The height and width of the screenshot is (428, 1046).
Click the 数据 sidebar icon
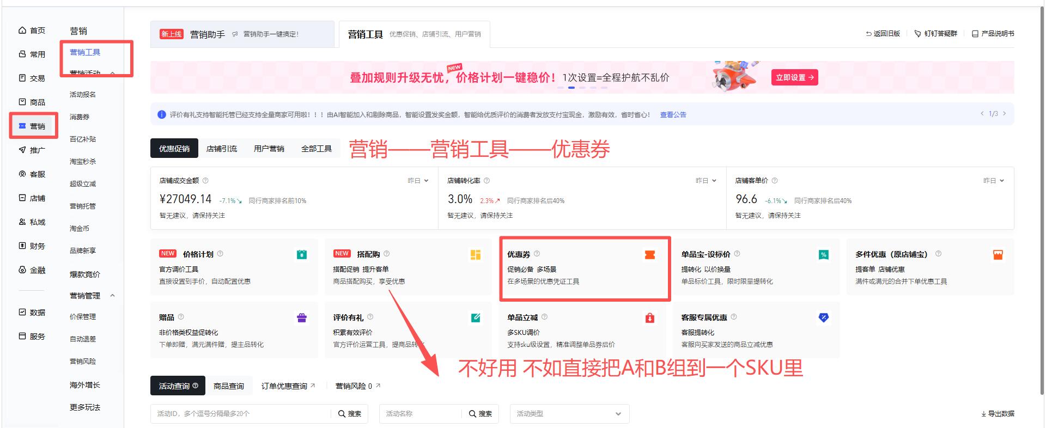point(22,312)
